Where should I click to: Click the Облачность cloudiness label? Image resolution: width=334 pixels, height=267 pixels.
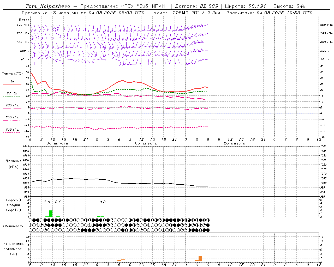click(x=13, y=226)
